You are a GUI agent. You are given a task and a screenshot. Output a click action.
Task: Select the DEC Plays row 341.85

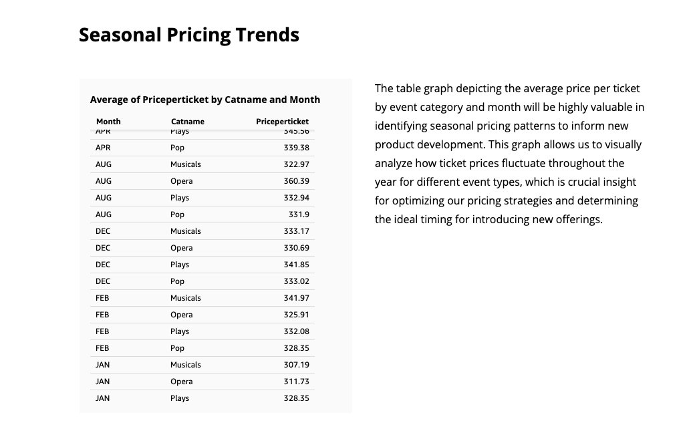click(202, 265)
